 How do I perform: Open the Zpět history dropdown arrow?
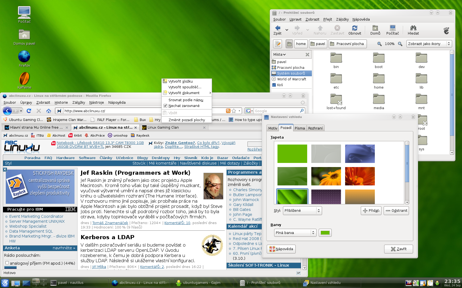point(287,30)
